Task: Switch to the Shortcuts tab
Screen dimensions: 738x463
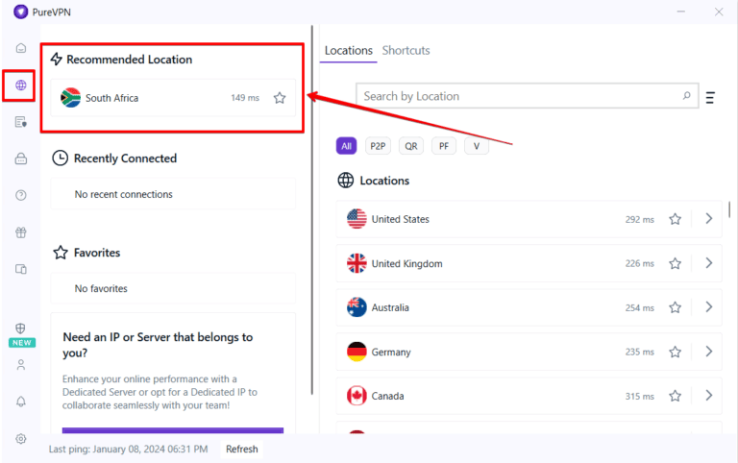Action: 406,50
